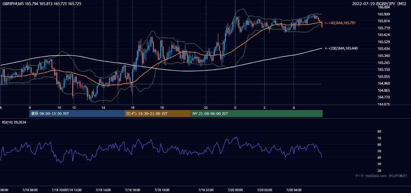Click hour marker 16 under price chart
This screenshot has height=193, width=411.
coord(132,107)
